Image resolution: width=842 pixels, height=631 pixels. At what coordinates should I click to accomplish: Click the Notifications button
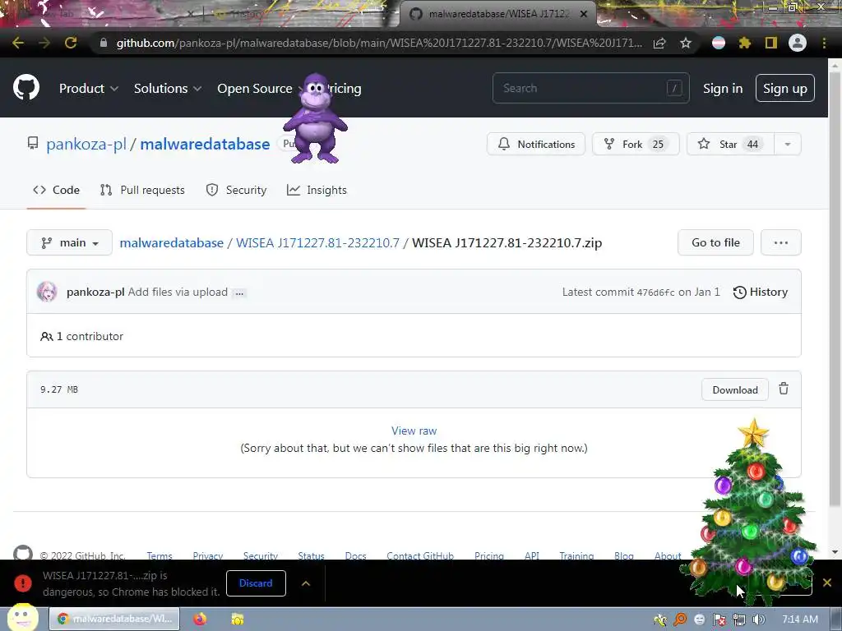click(536, 145)
